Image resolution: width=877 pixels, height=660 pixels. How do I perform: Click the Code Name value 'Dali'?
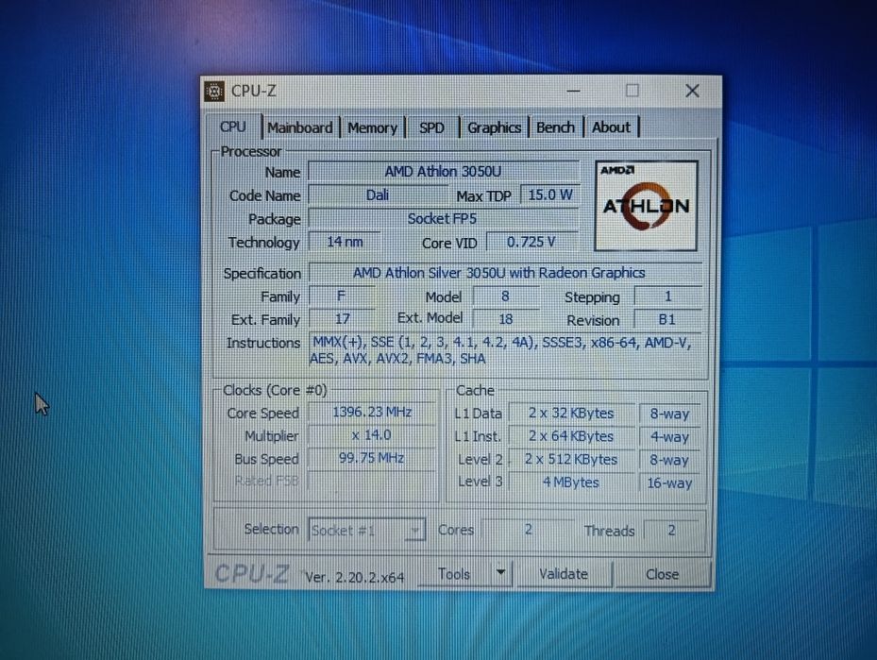point(378,195)
